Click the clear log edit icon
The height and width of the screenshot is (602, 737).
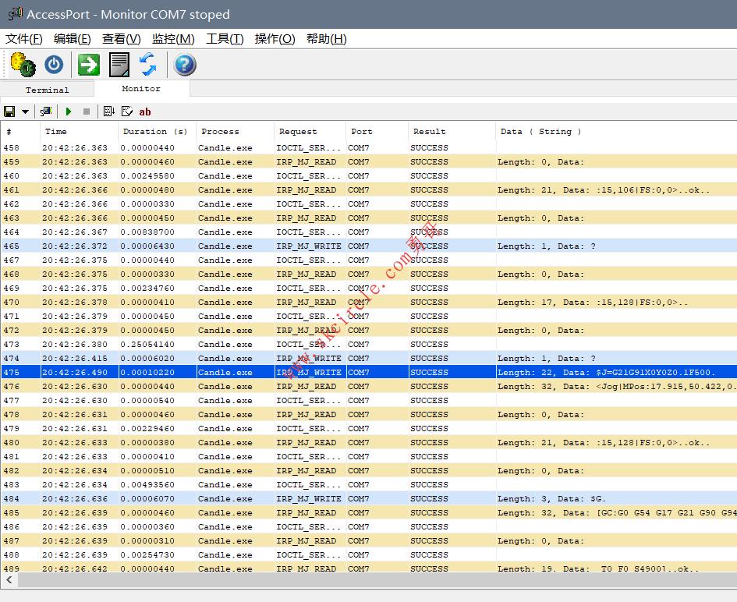pyautogui.click(x=127, y=112)
